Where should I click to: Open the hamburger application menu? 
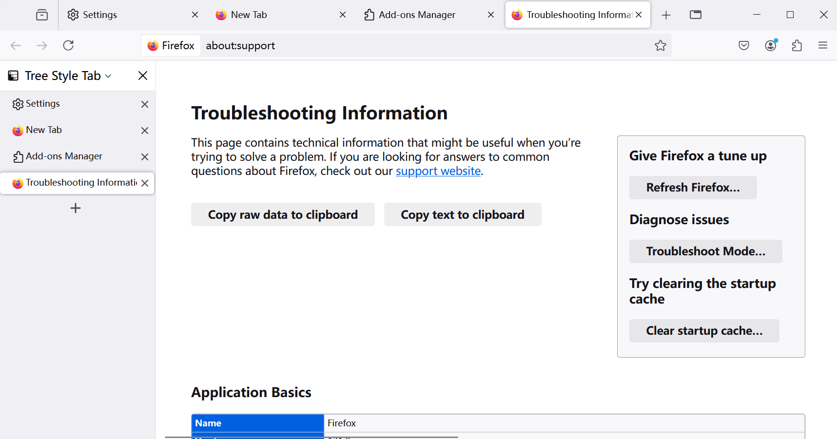click(x=823, y=46)
